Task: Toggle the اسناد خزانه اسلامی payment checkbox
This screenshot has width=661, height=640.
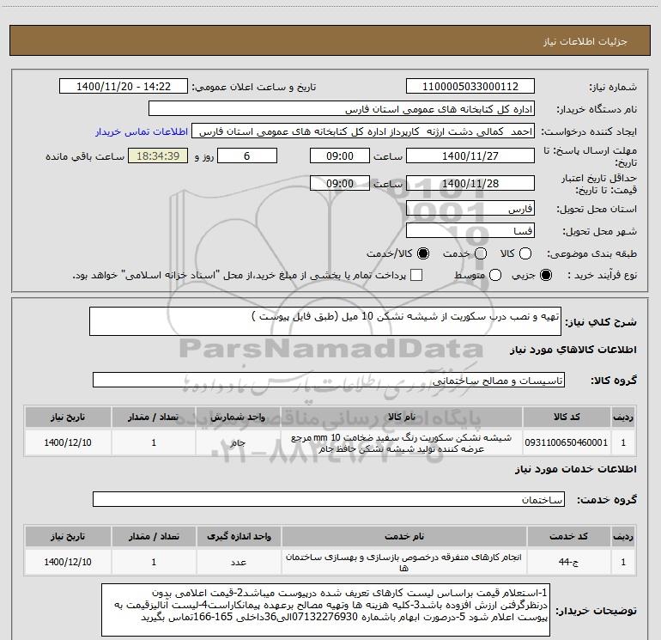Action: pos(416,275)
